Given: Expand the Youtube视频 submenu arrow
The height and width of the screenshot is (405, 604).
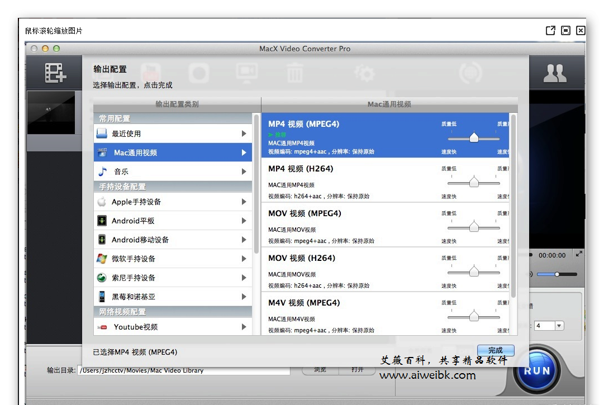Looking at the screenshot, I should click(x=244, y=327).
